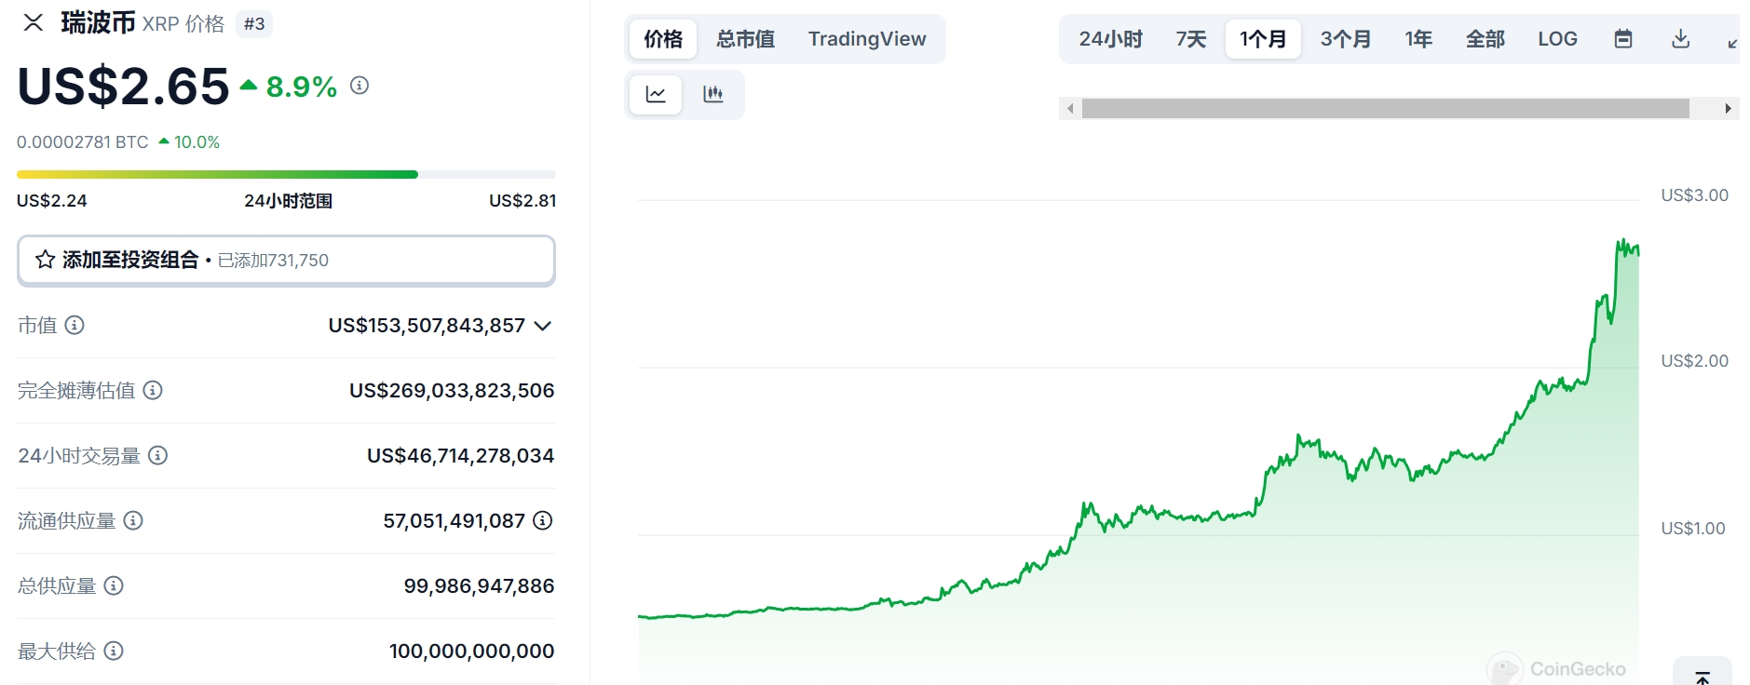Screen dimensions: 1750x685
Task: Select 24小时 time range
Action: 1111,39
